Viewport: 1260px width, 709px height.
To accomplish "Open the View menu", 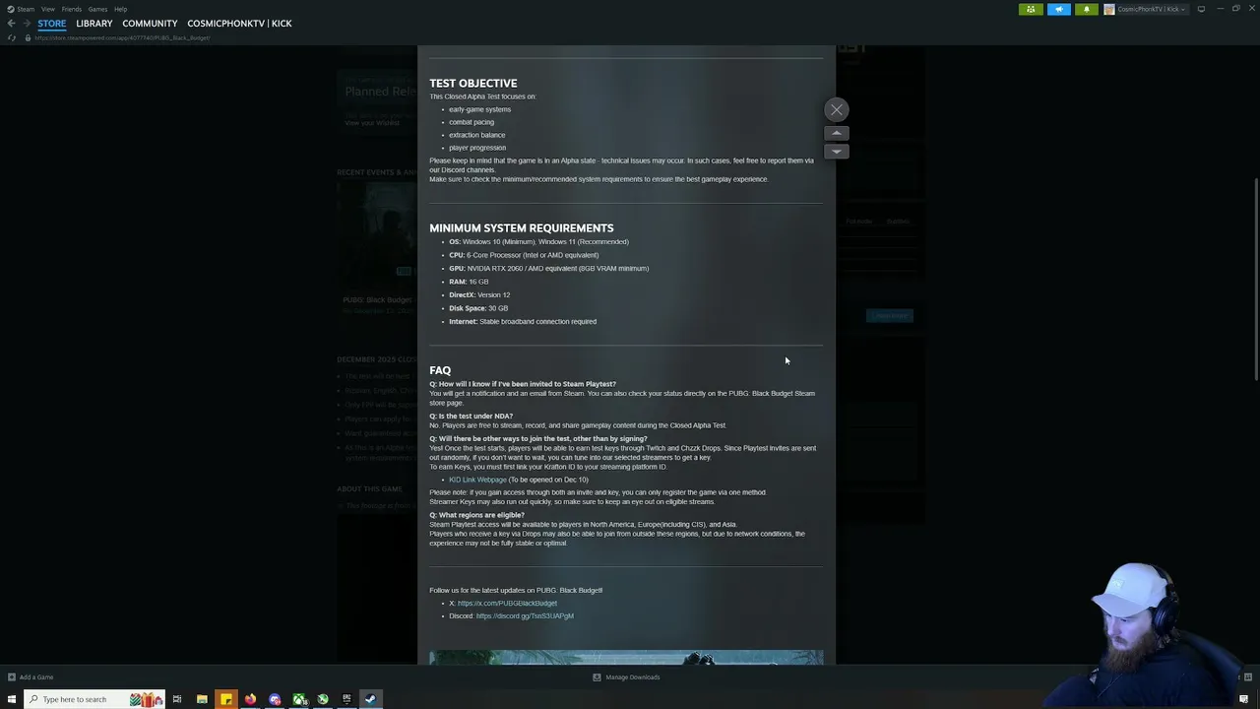I will coord(47,9).
